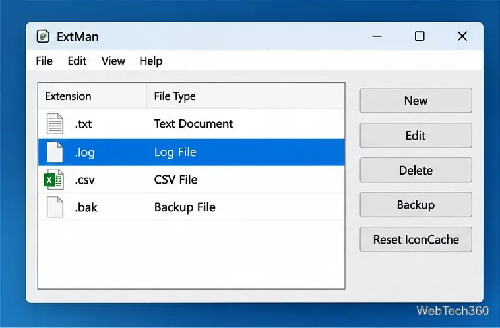Click the blank page icon beside .log

55,152
